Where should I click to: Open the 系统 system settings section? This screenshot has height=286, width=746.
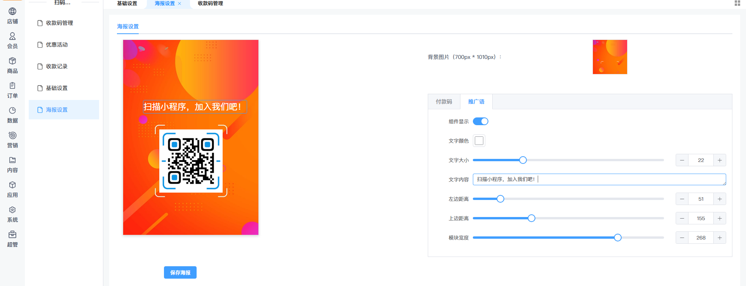point(12,214)
